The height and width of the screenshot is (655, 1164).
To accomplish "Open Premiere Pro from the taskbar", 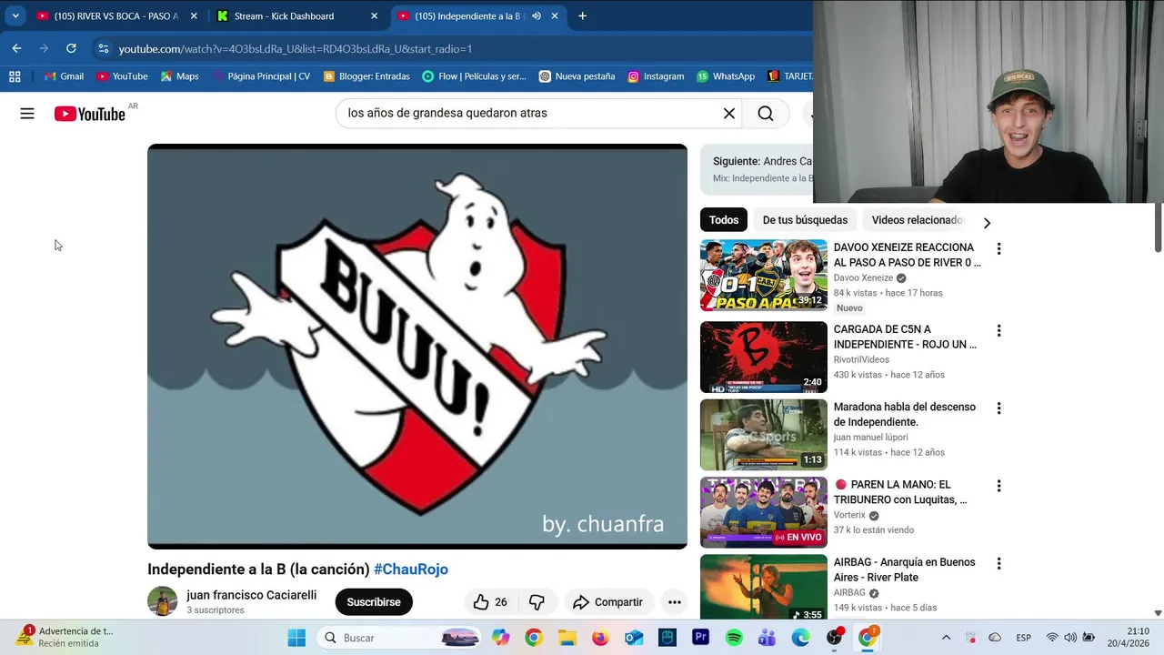I will [700, 638].
